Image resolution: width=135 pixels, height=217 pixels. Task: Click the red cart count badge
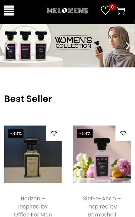pyautogui.click(x=112, y=7)
